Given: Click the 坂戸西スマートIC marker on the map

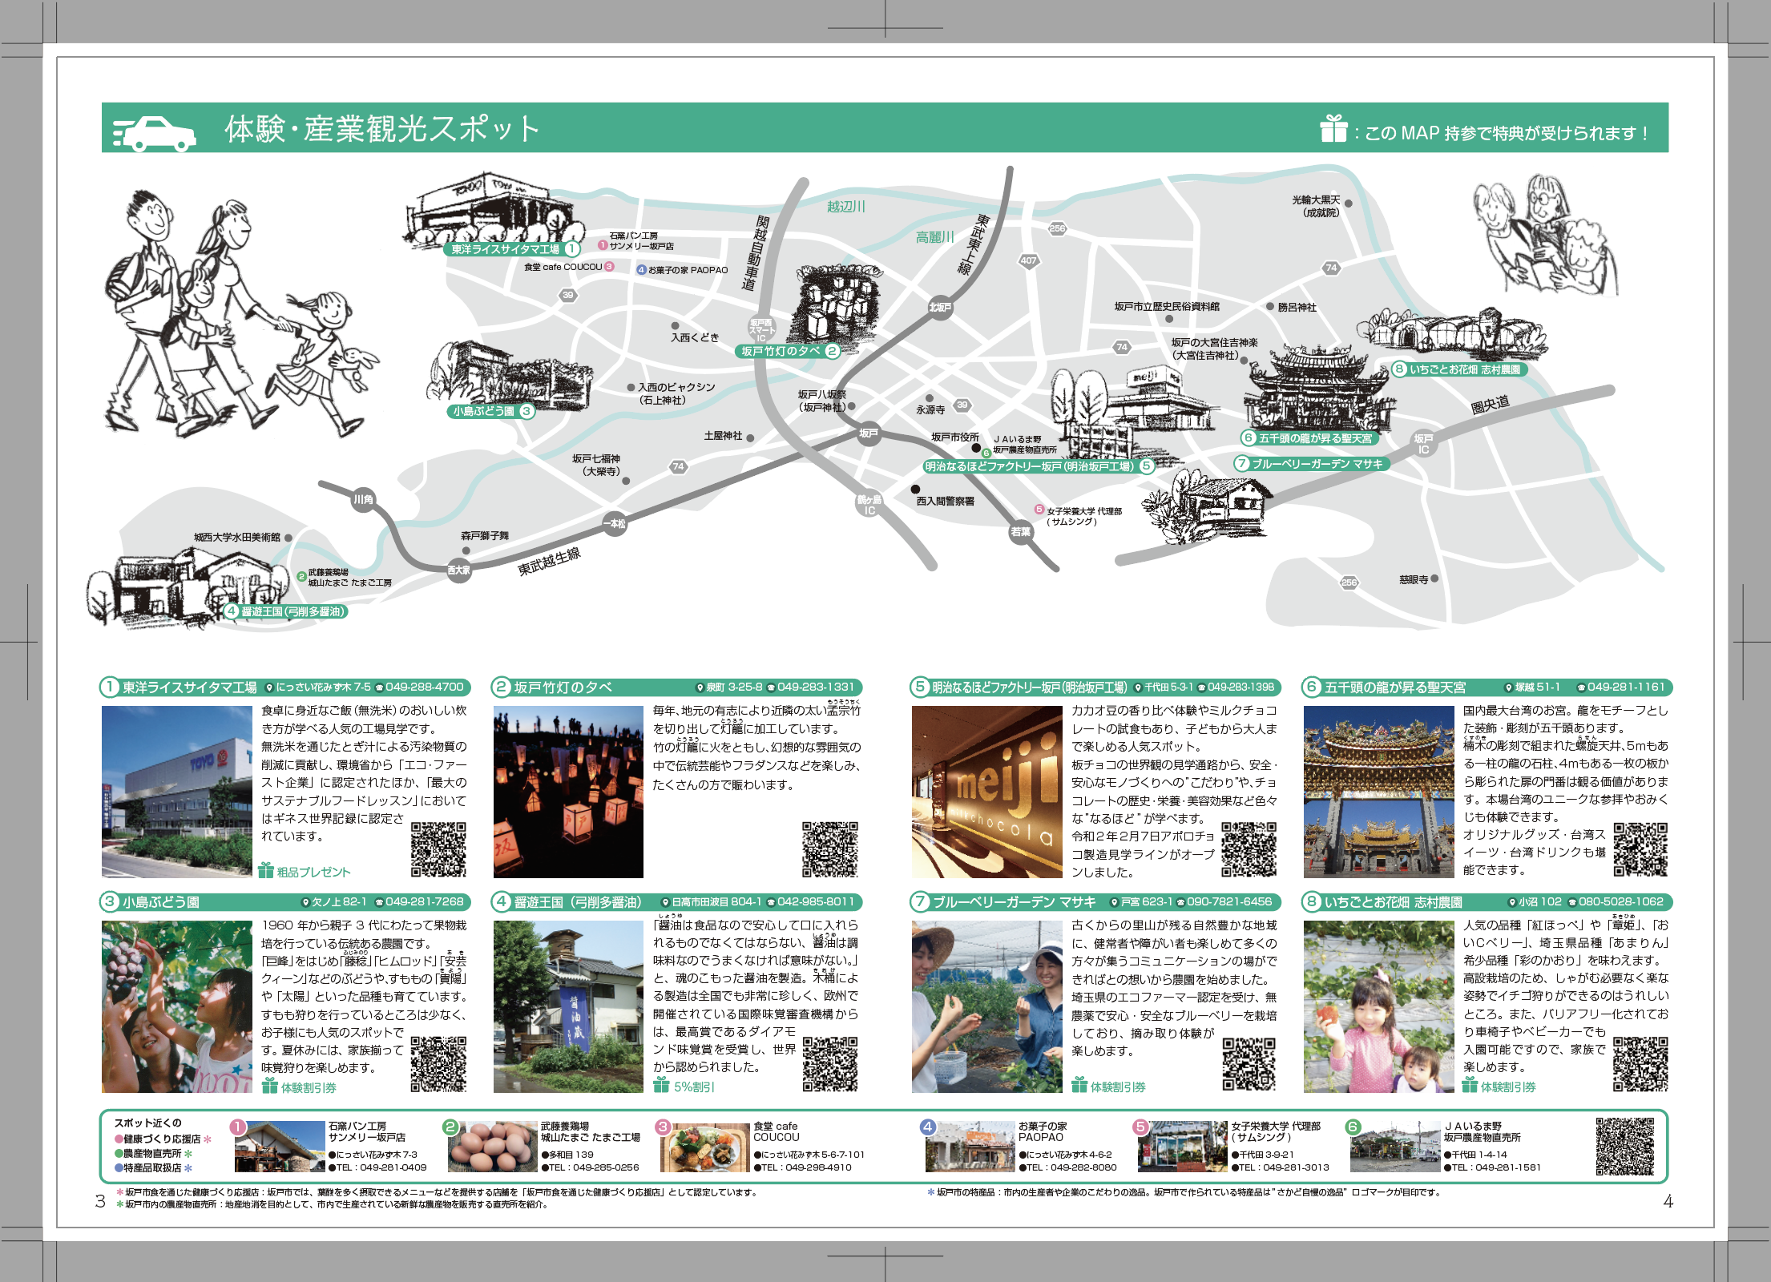Looking at the screenshot, I should (x=762, y=330).
